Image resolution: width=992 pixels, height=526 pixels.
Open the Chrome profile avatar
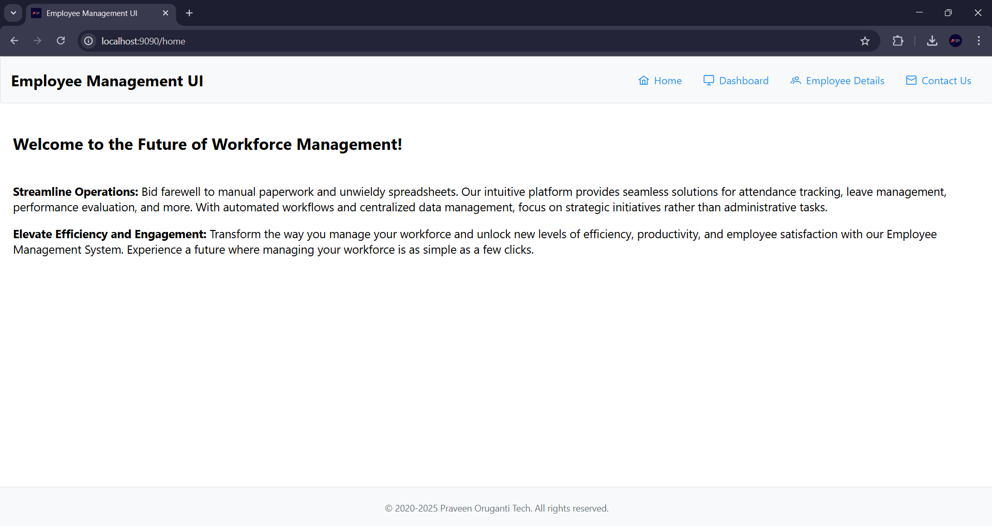point(956,41)
